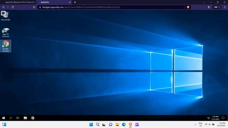Open private window glasses indicator
228x128 pixels.
pyautogui.click(x=217, y=7)
